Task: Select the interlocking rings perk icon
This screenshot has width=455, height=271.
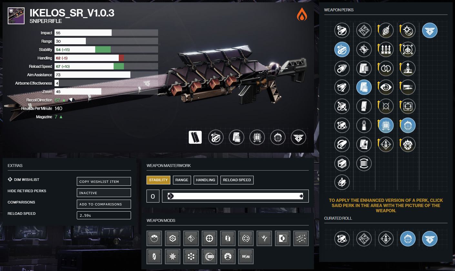Action: click(386, 68)
